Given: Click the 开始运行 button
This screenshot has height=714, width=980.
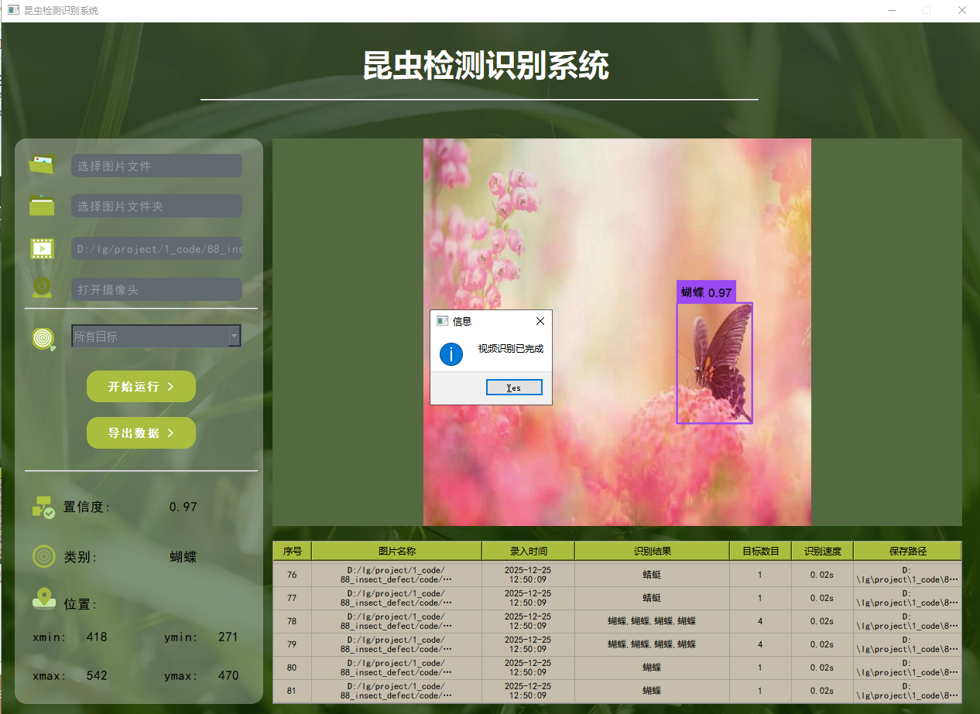Looking at the screenshot, I should pos(141,386).
